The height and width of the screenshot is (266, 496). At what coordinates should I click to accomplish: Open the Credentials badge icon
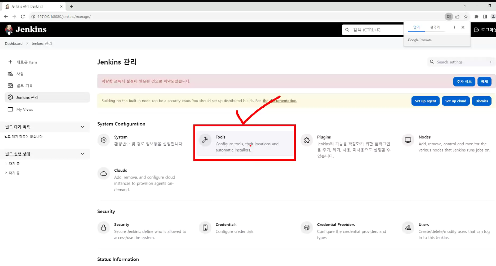(x=205, y=228)
